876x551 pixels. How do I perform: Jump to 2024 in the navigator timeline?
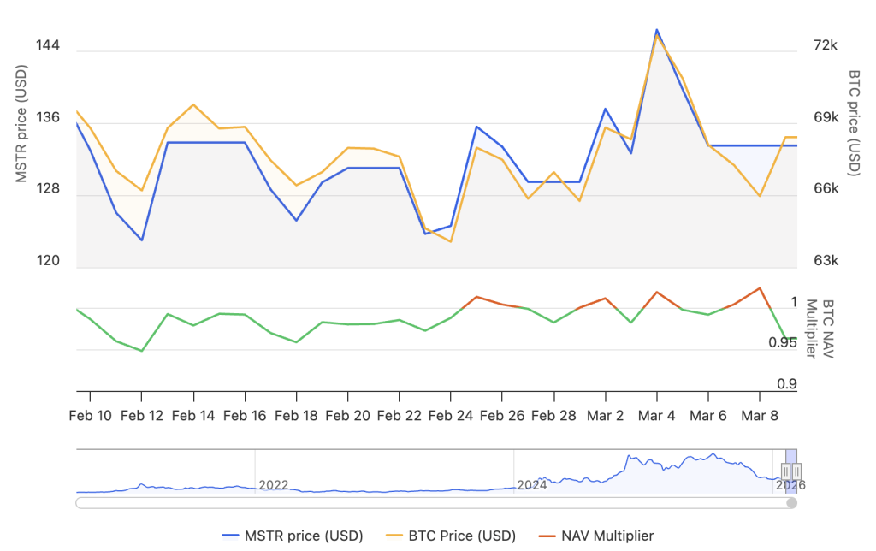pos(531,485)
